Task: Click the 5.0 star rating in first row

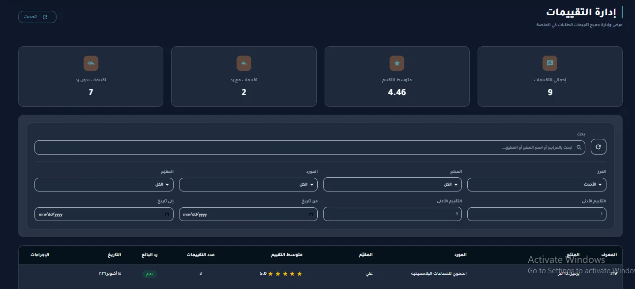Action: coord(281,273)
